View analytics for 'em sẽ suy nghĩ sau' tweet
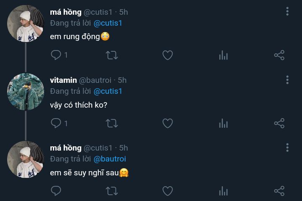This screenshot has width=302, height=201. pos(223,191)
